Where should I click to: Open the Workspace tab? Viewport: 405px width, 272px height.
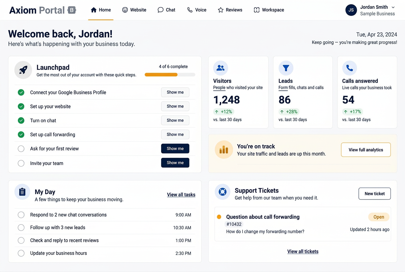tap(269, 10)
